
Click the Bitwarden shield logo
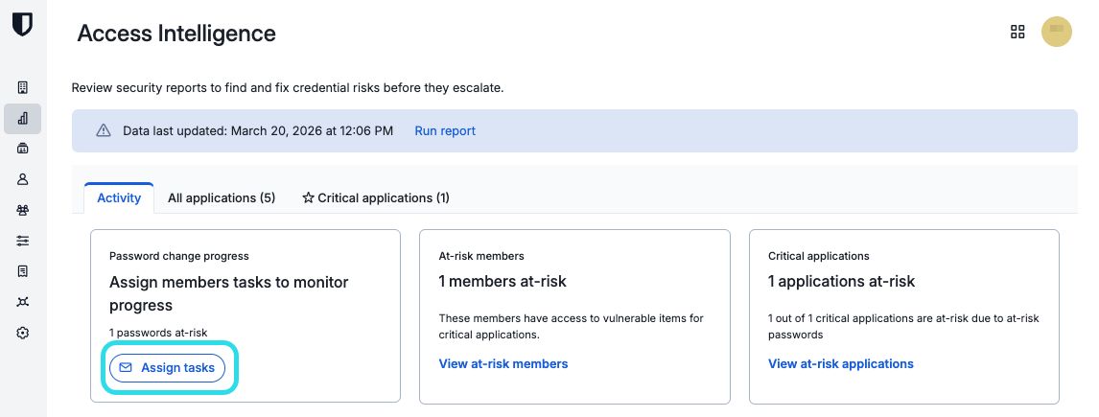pyautogui.click(x=22, y=24)
